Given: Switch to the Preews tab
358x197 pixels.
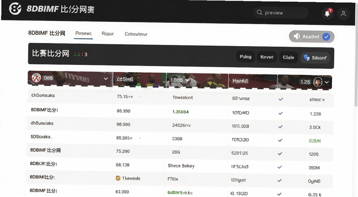Looking at the screenshot, I should pyautogui.click(x=83, y=34).
